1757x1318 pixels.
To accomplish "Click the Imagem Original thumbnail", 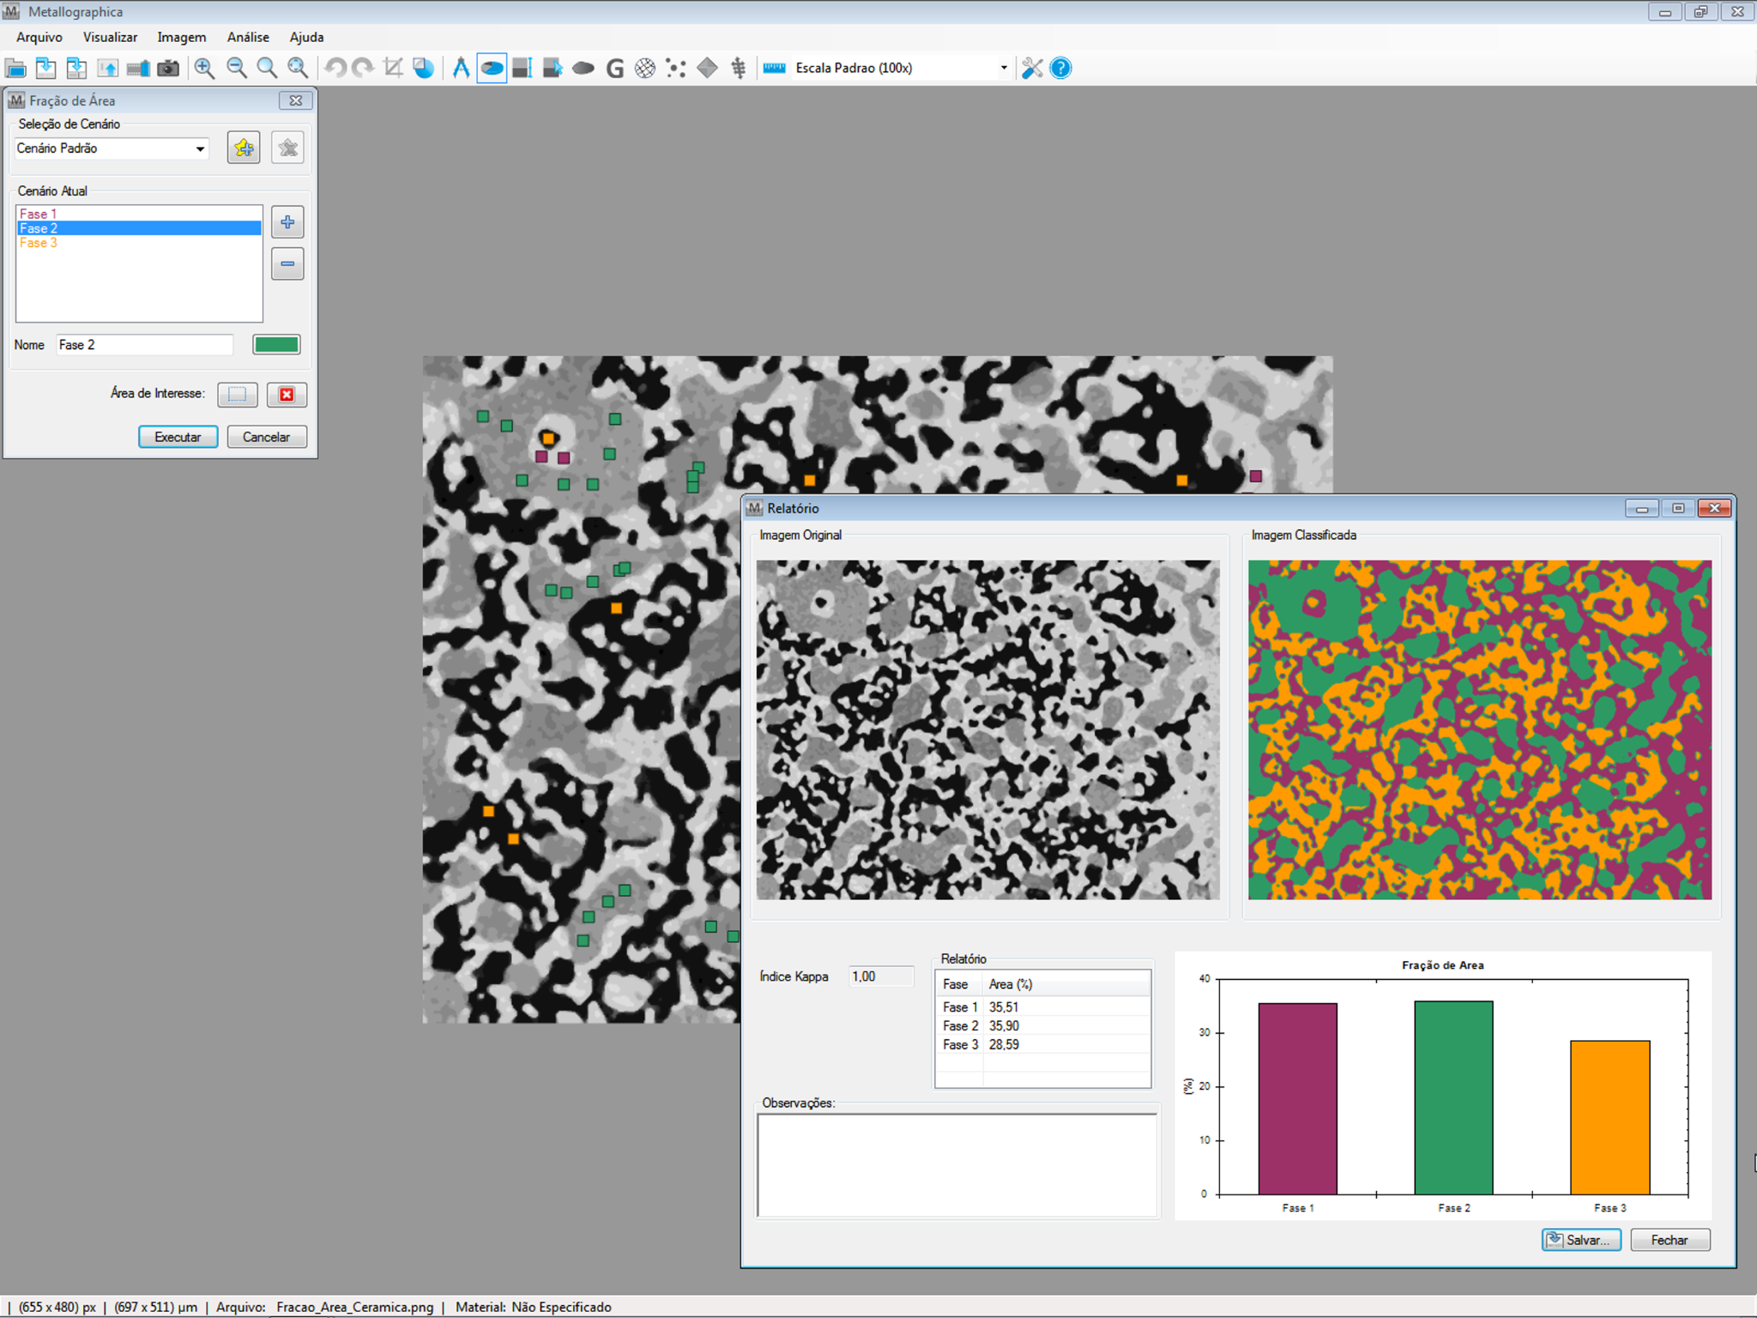I will [987, 730].
